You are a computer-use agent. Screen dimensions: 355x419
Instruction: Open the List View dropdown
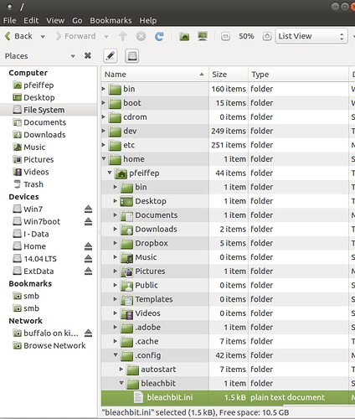pos(311,36)
